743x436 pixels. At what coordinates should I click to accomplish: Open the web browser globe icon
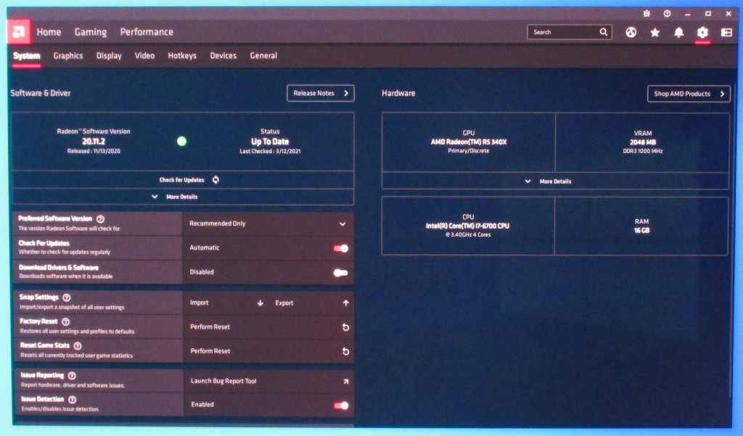[x=631, y=32]
